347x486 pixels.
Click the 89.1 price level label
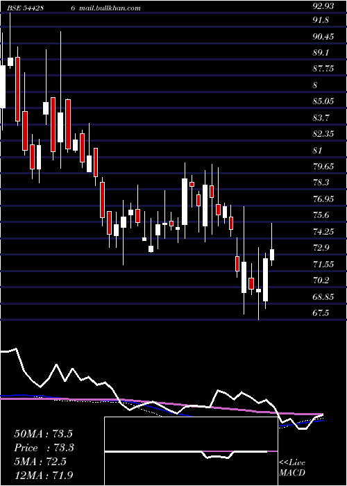(321, 53)
